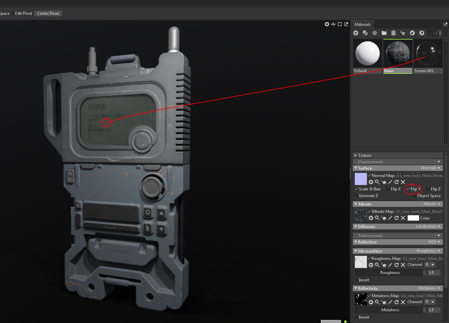Click the Albedo white Color swatch
449x323 pixels.
413,218
